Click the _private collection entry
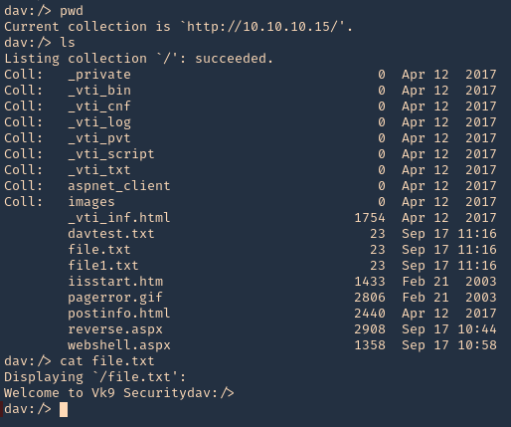 click(x=99, y=75)
